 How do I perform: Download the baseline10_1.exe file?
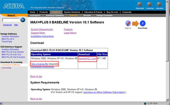click(x=87, y=59)
